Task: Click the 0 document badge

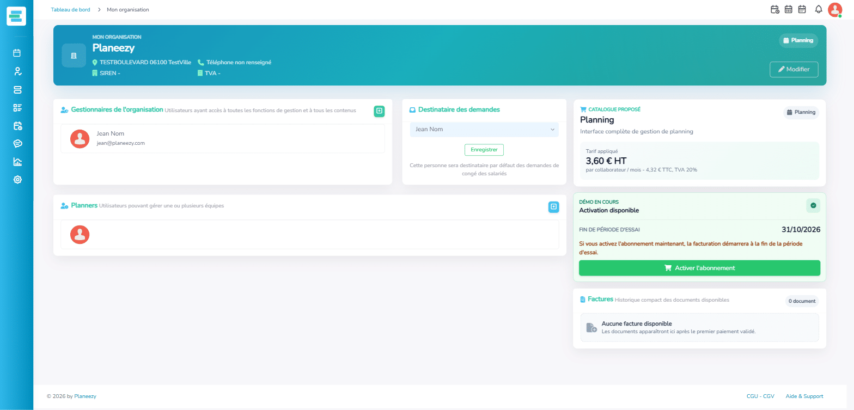Action: 802,301
